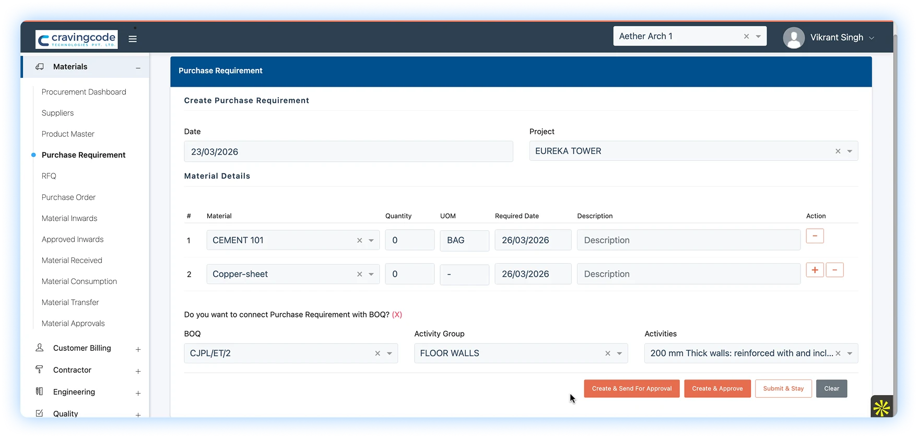This screenshot has width=918, height=438.
Task: Open the Copper-sheet material dropdown arrow
Action: coord(371,274)
